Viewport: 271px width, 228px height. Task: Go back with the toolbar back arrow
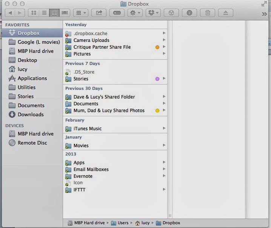point(10,13)
